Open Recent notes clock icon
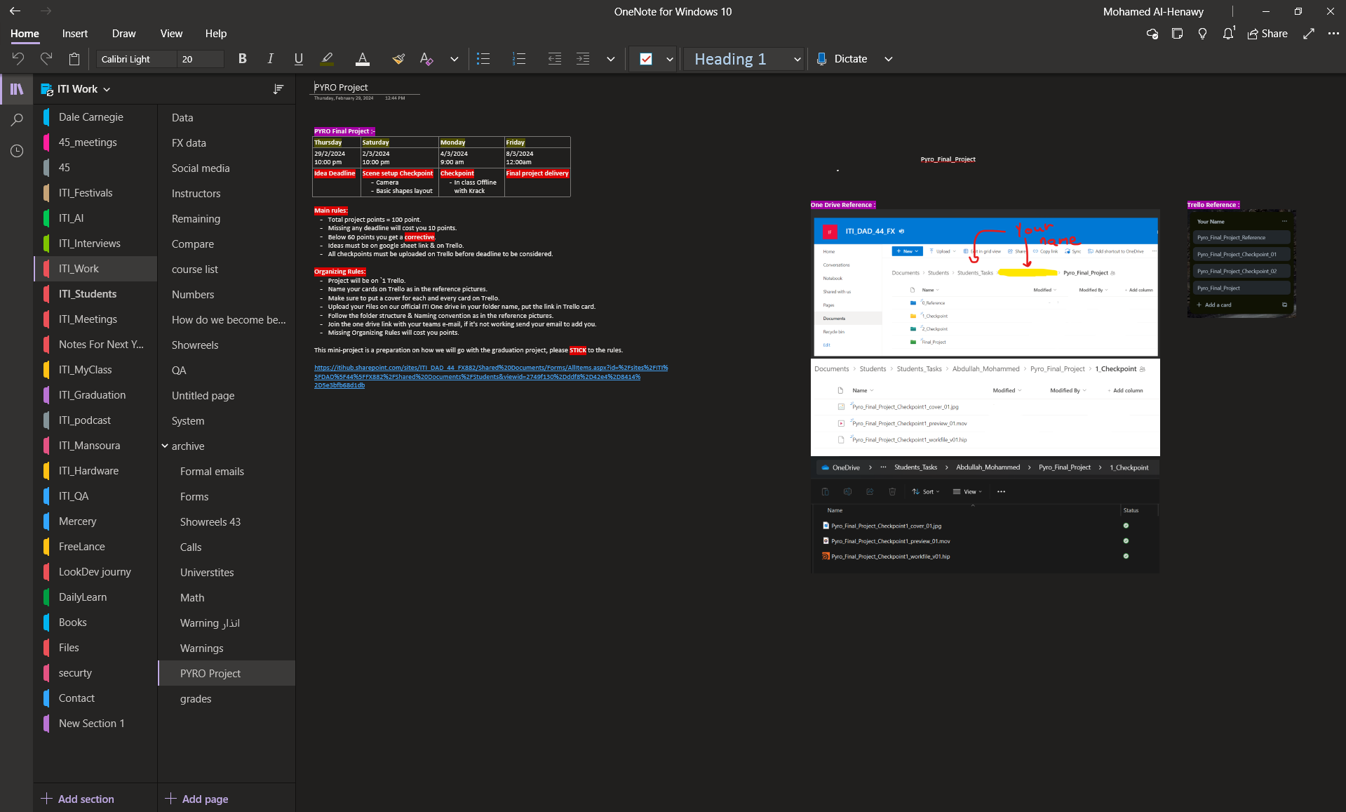 [17, 151]
